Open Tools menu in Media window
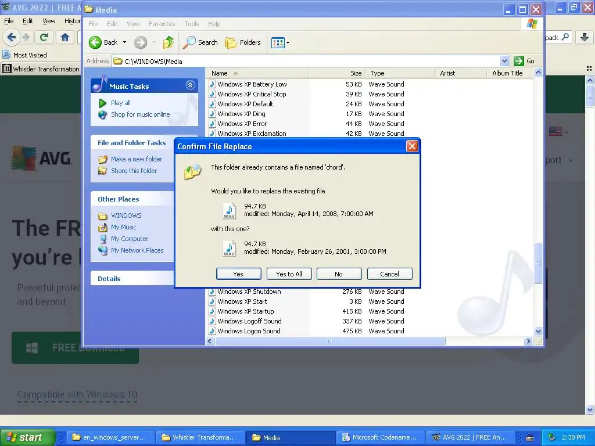The height and width of the screenshot is (446, 595). point(192,24)
